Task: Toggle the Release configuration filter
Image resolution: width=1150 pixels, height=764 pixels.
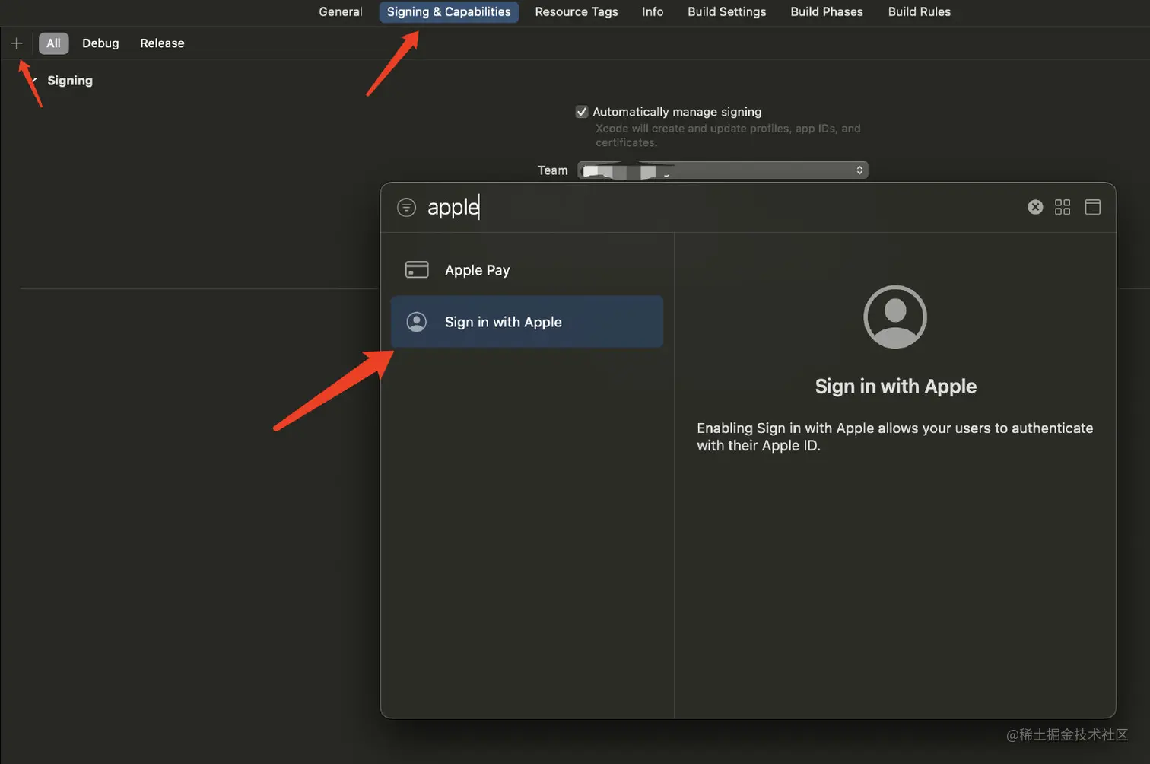Action: point(161,43)
